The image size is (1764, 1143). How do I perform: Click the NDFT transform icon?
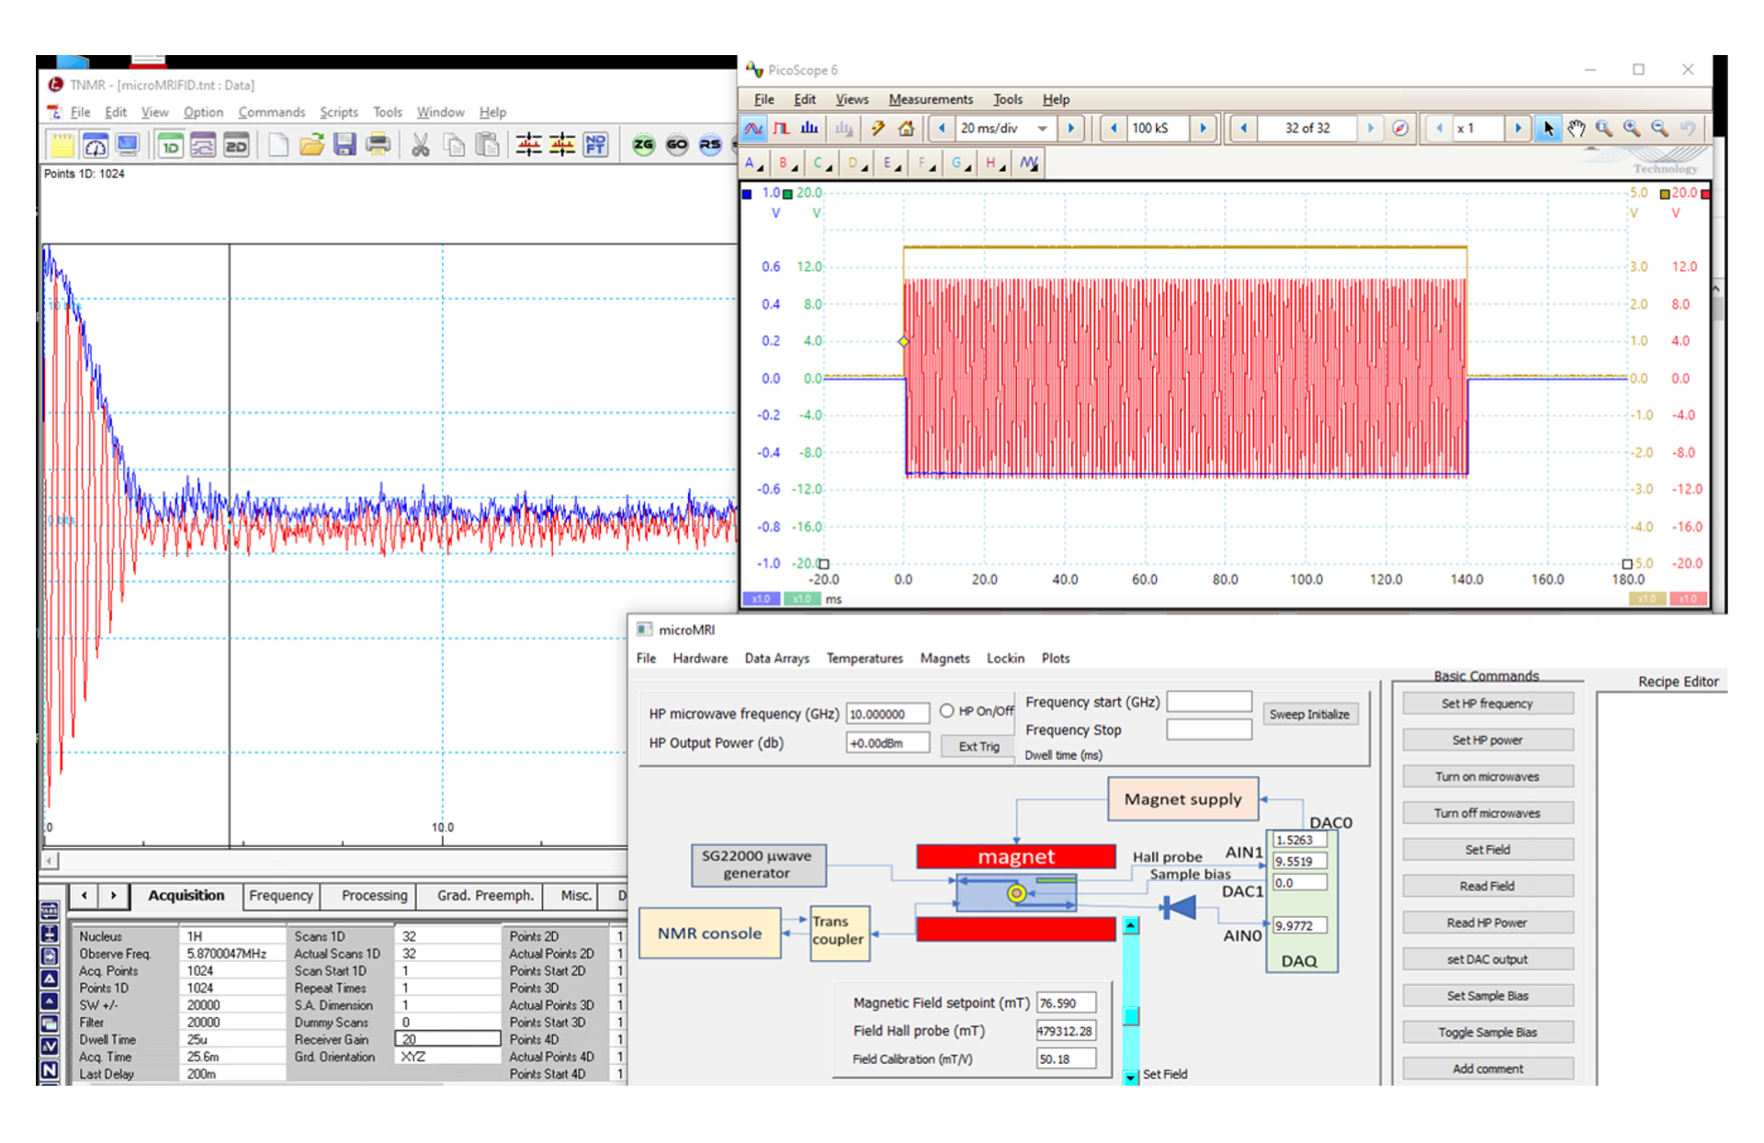(595, 144)
